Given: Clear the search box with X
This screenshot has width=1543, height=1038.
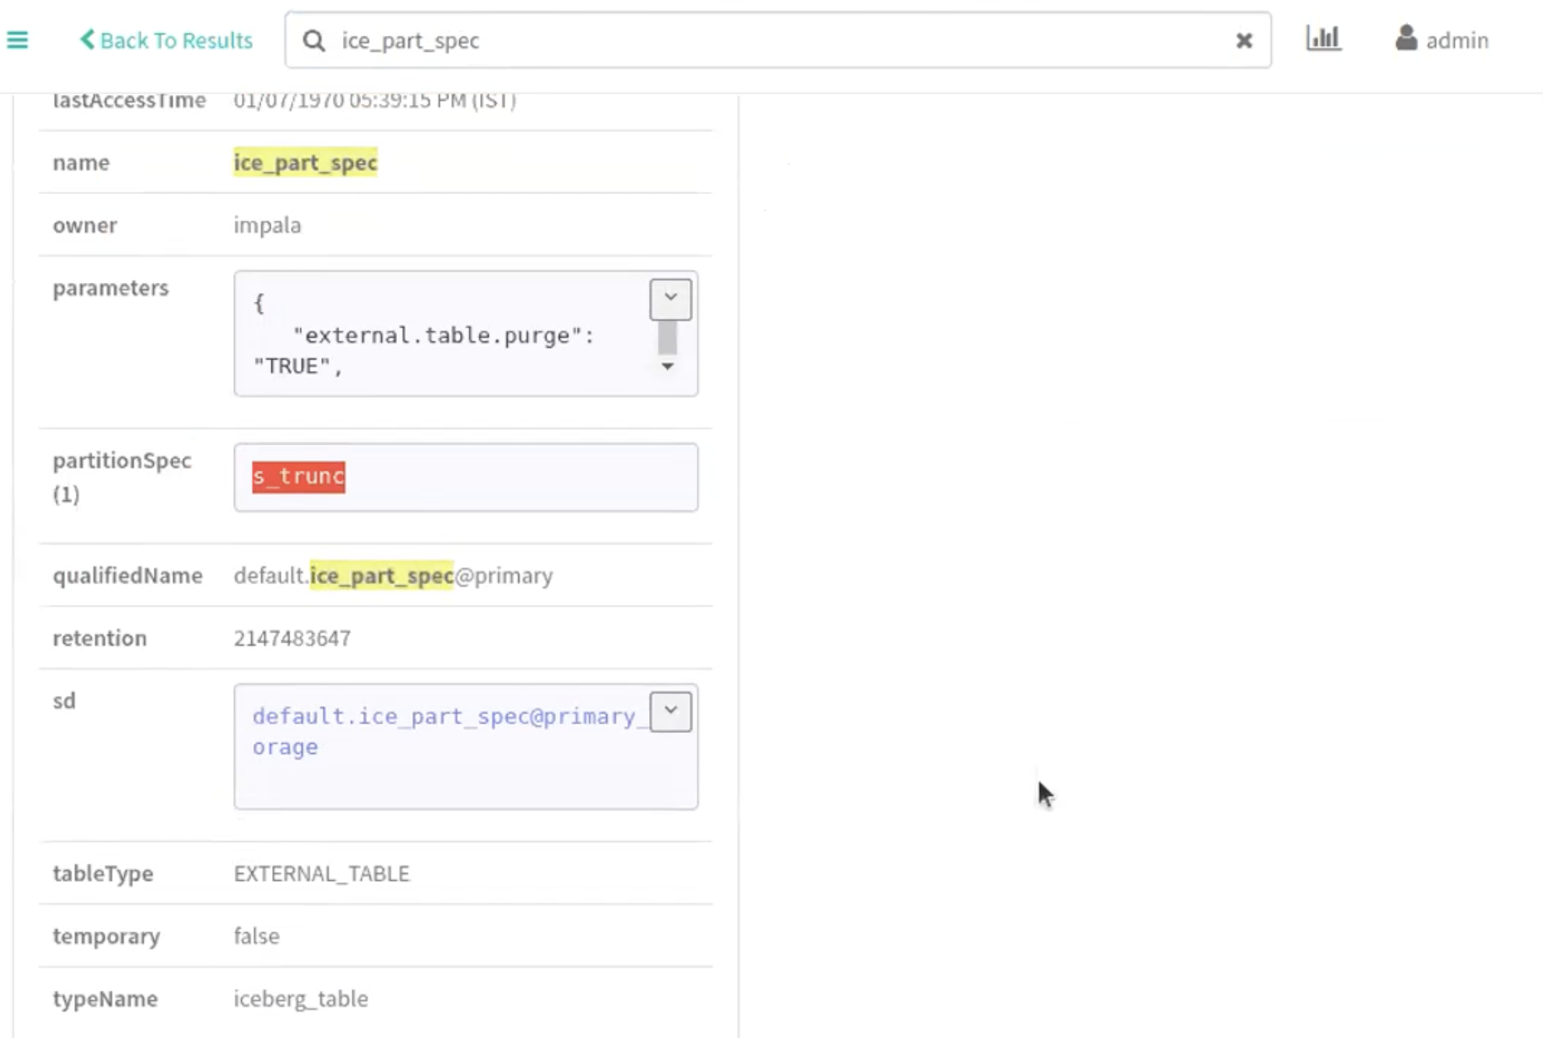Looking at the screenshot, I should [1243, 41].
